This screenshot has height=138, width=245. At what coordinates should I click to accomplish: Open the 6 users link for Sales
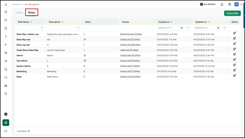point(84,76)
